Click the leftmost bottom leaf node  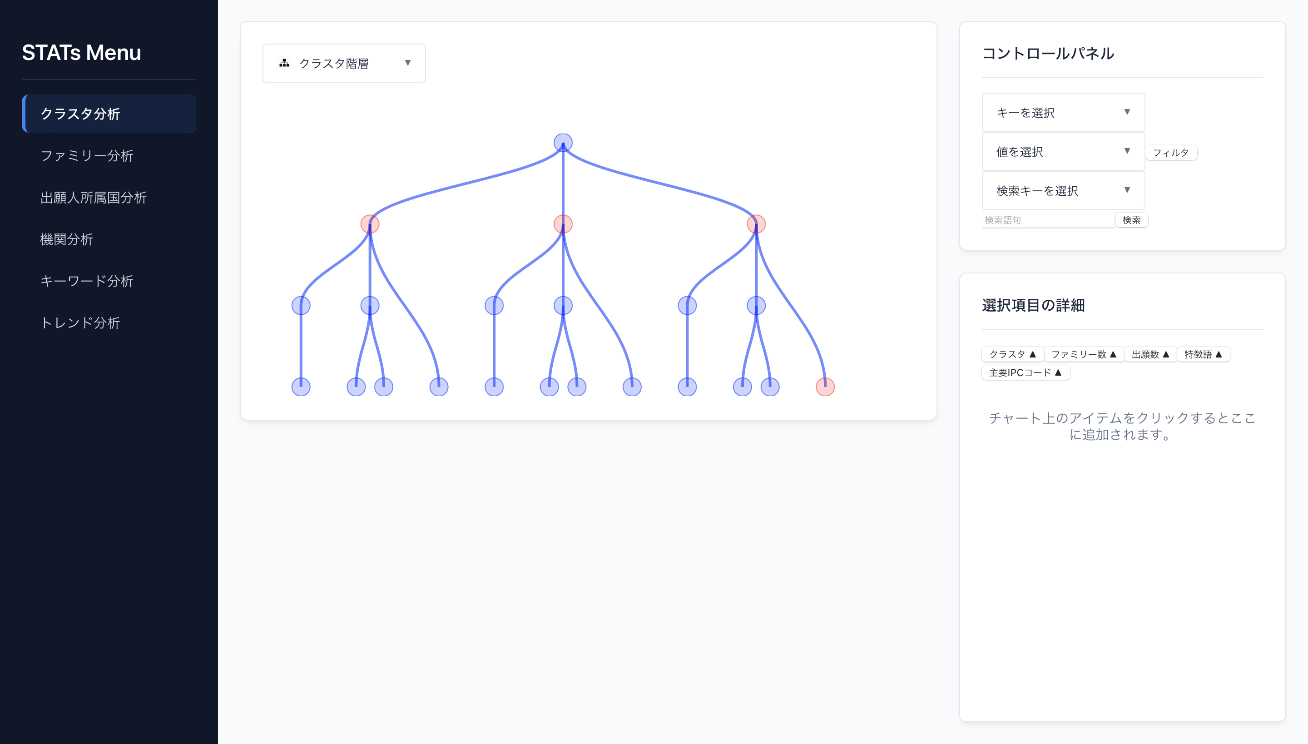[x=301, y=387]
